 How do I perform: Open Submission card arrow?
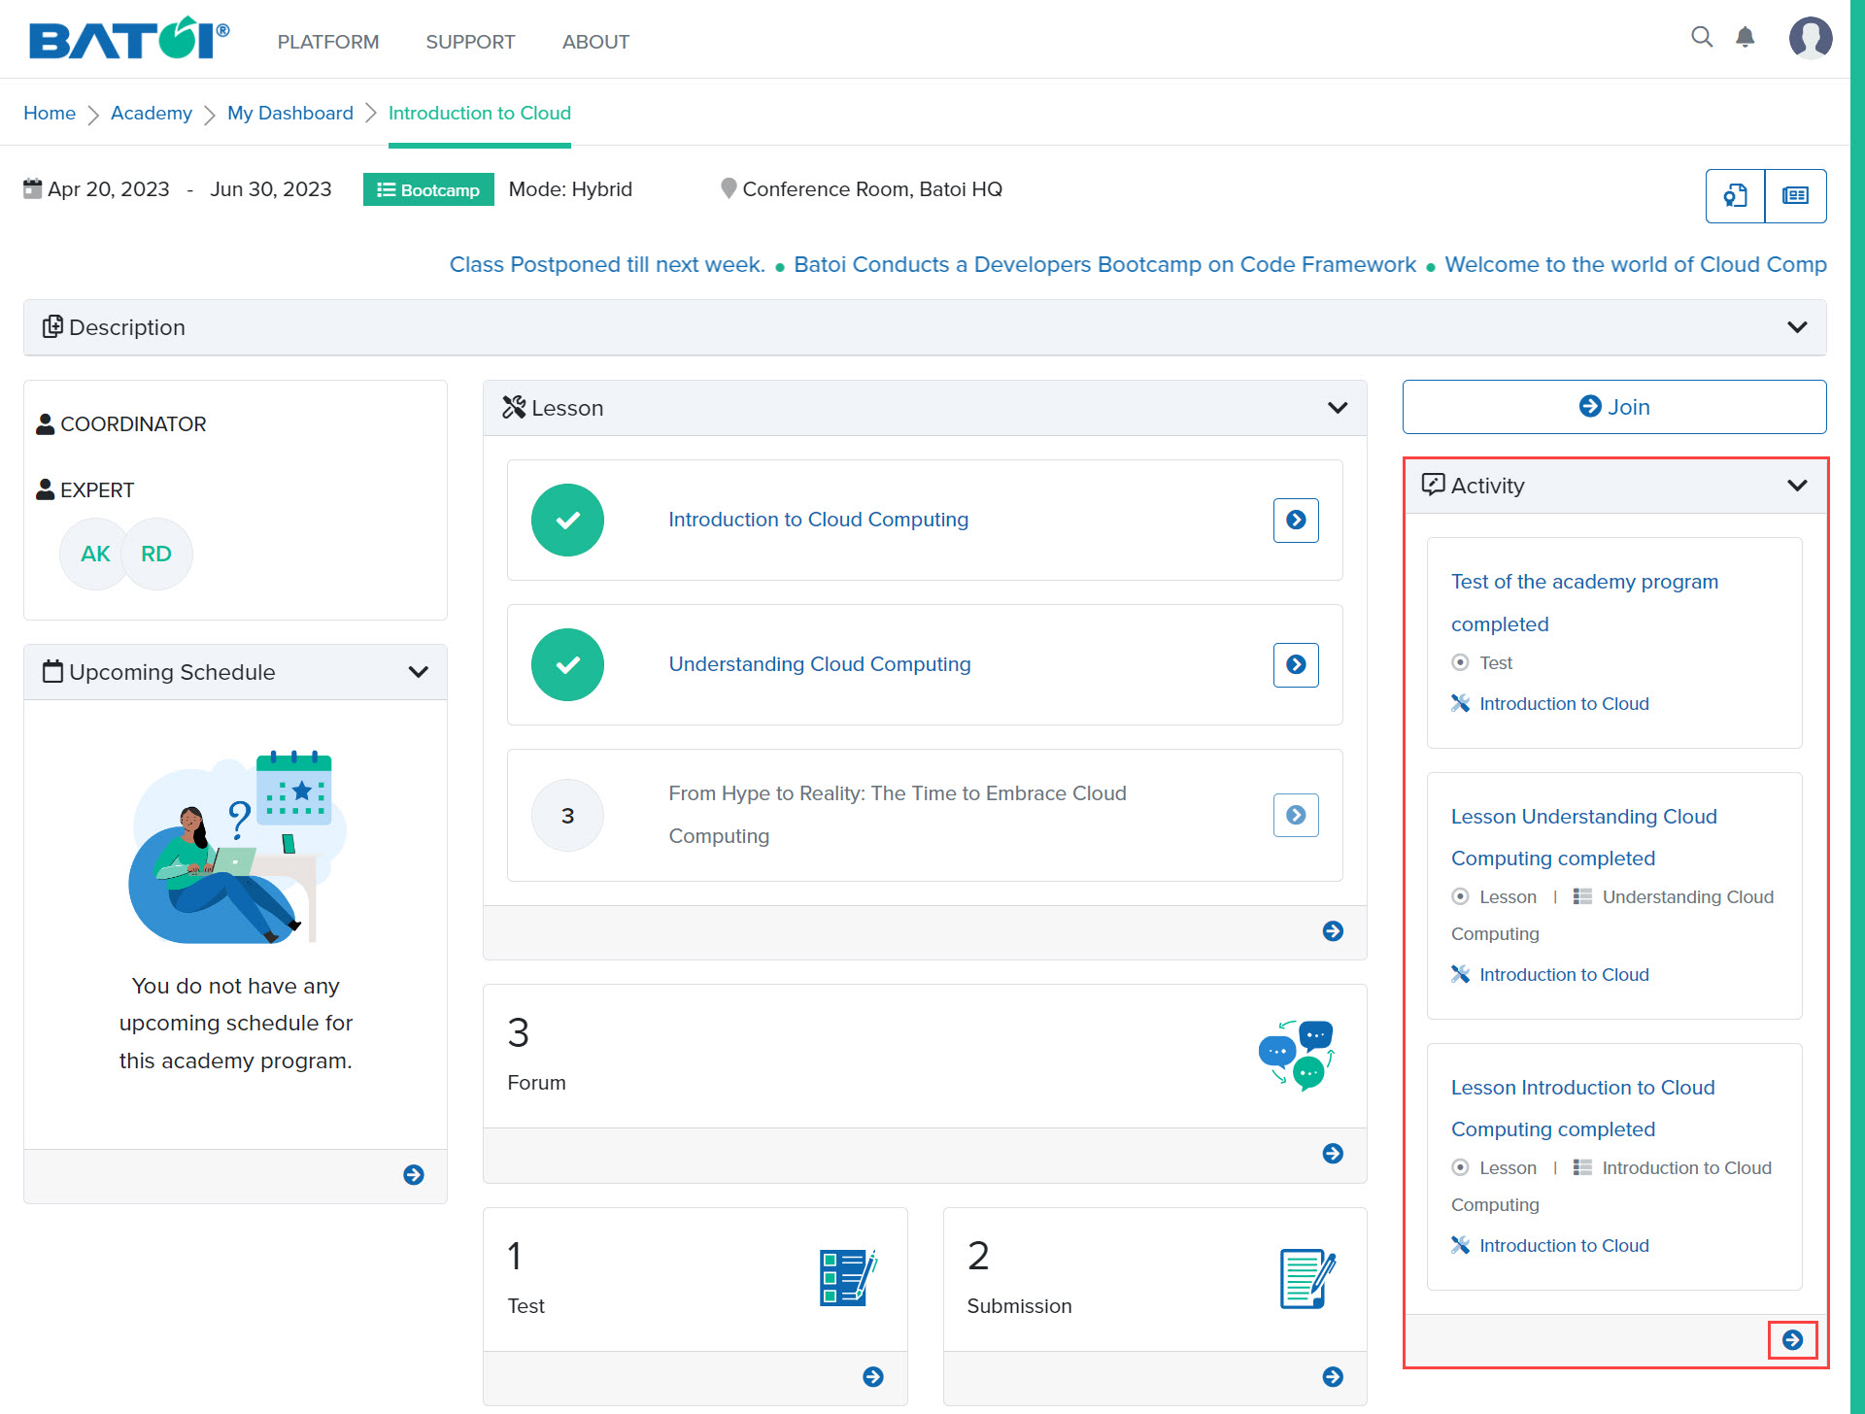pos(1333,1377)
